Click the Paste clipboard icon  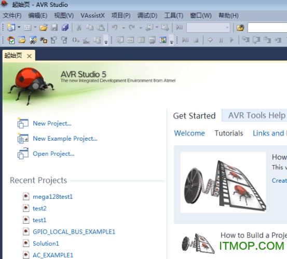(101, 28)
